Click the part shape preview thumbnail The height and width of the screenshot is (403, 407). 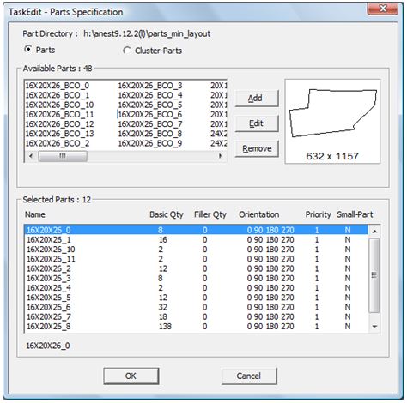tap(332, 121)
